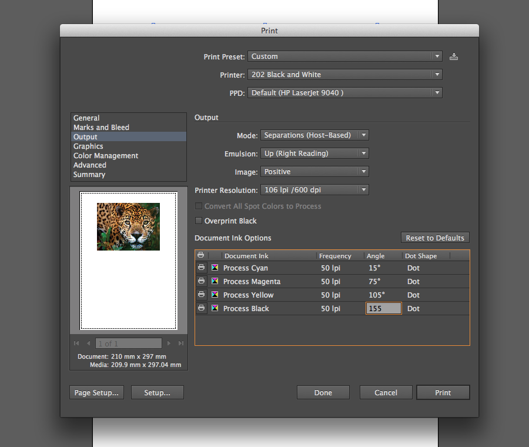
Task: Click Process Black Dot shape cell
Action: pyautogui.click(x=413, y=308)
